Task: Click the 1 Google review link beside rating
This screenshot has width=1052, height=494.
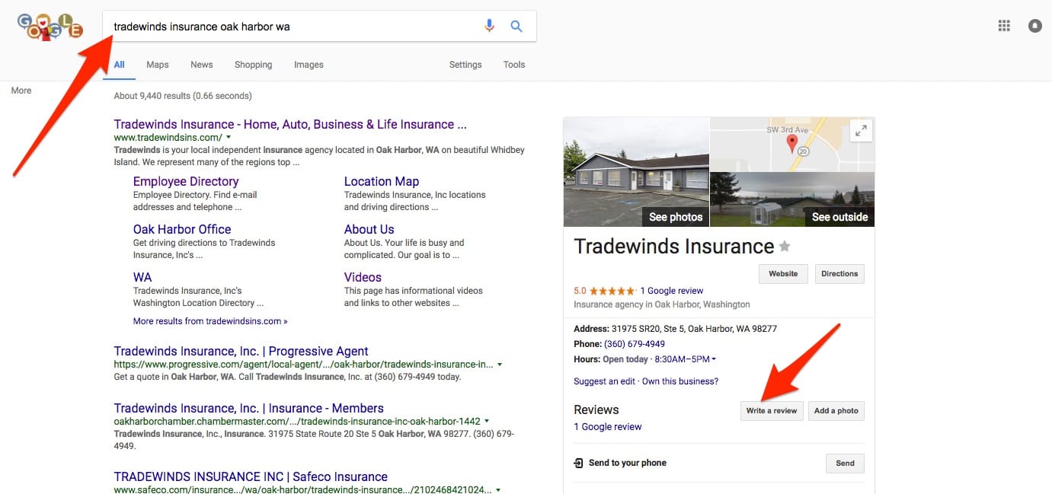Action: (672, 291)
